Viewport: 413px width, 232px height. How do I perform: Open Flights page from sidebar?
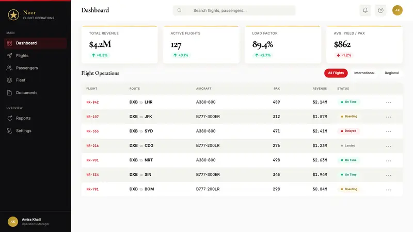point(35,56)
